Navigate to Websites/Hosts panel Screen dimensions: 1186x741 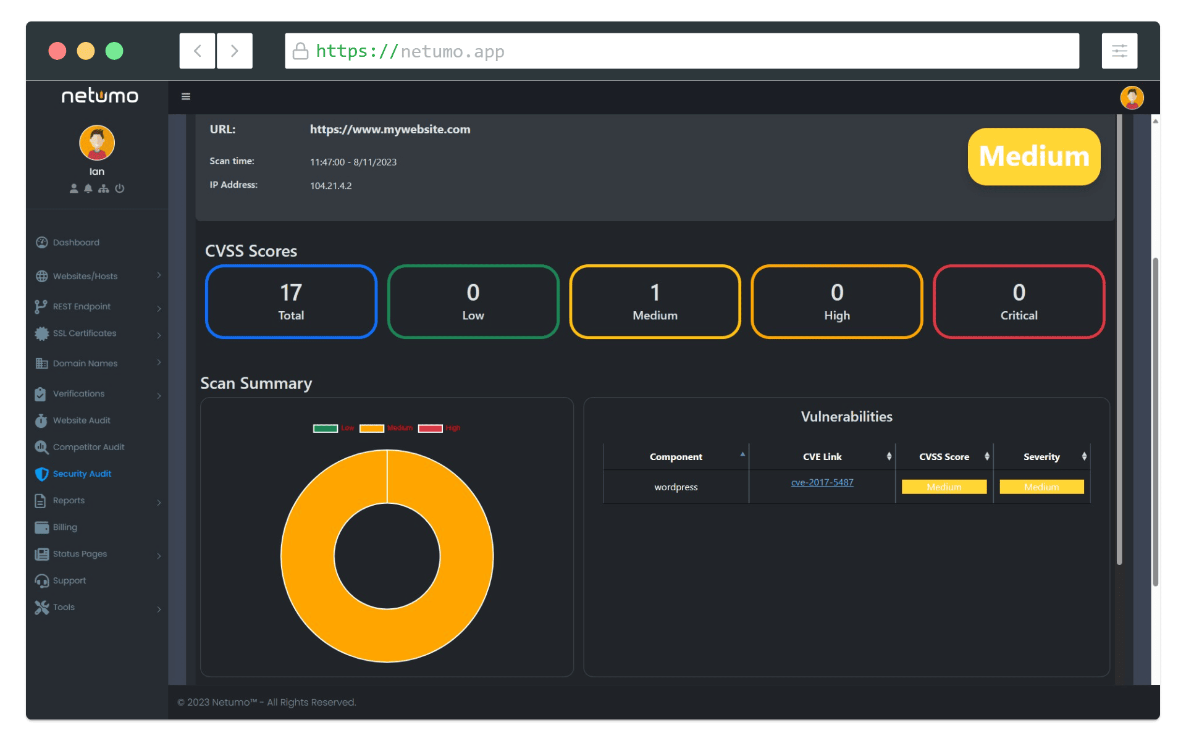(85, 275)
